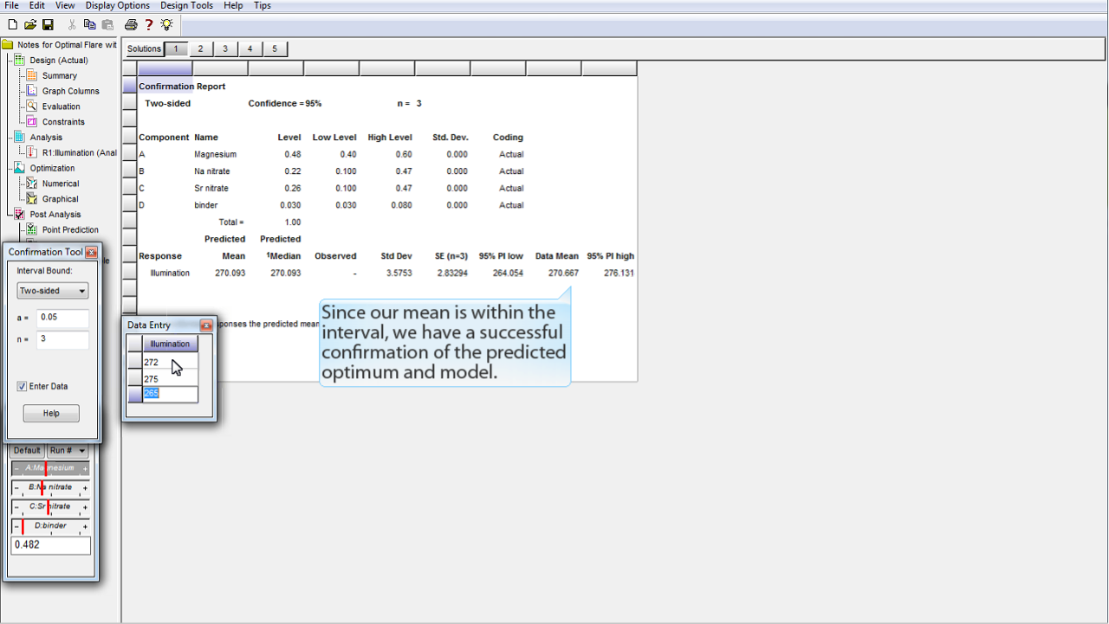Click the light bulb Tips icon
1109x624 pixels.
pos(166,24)
